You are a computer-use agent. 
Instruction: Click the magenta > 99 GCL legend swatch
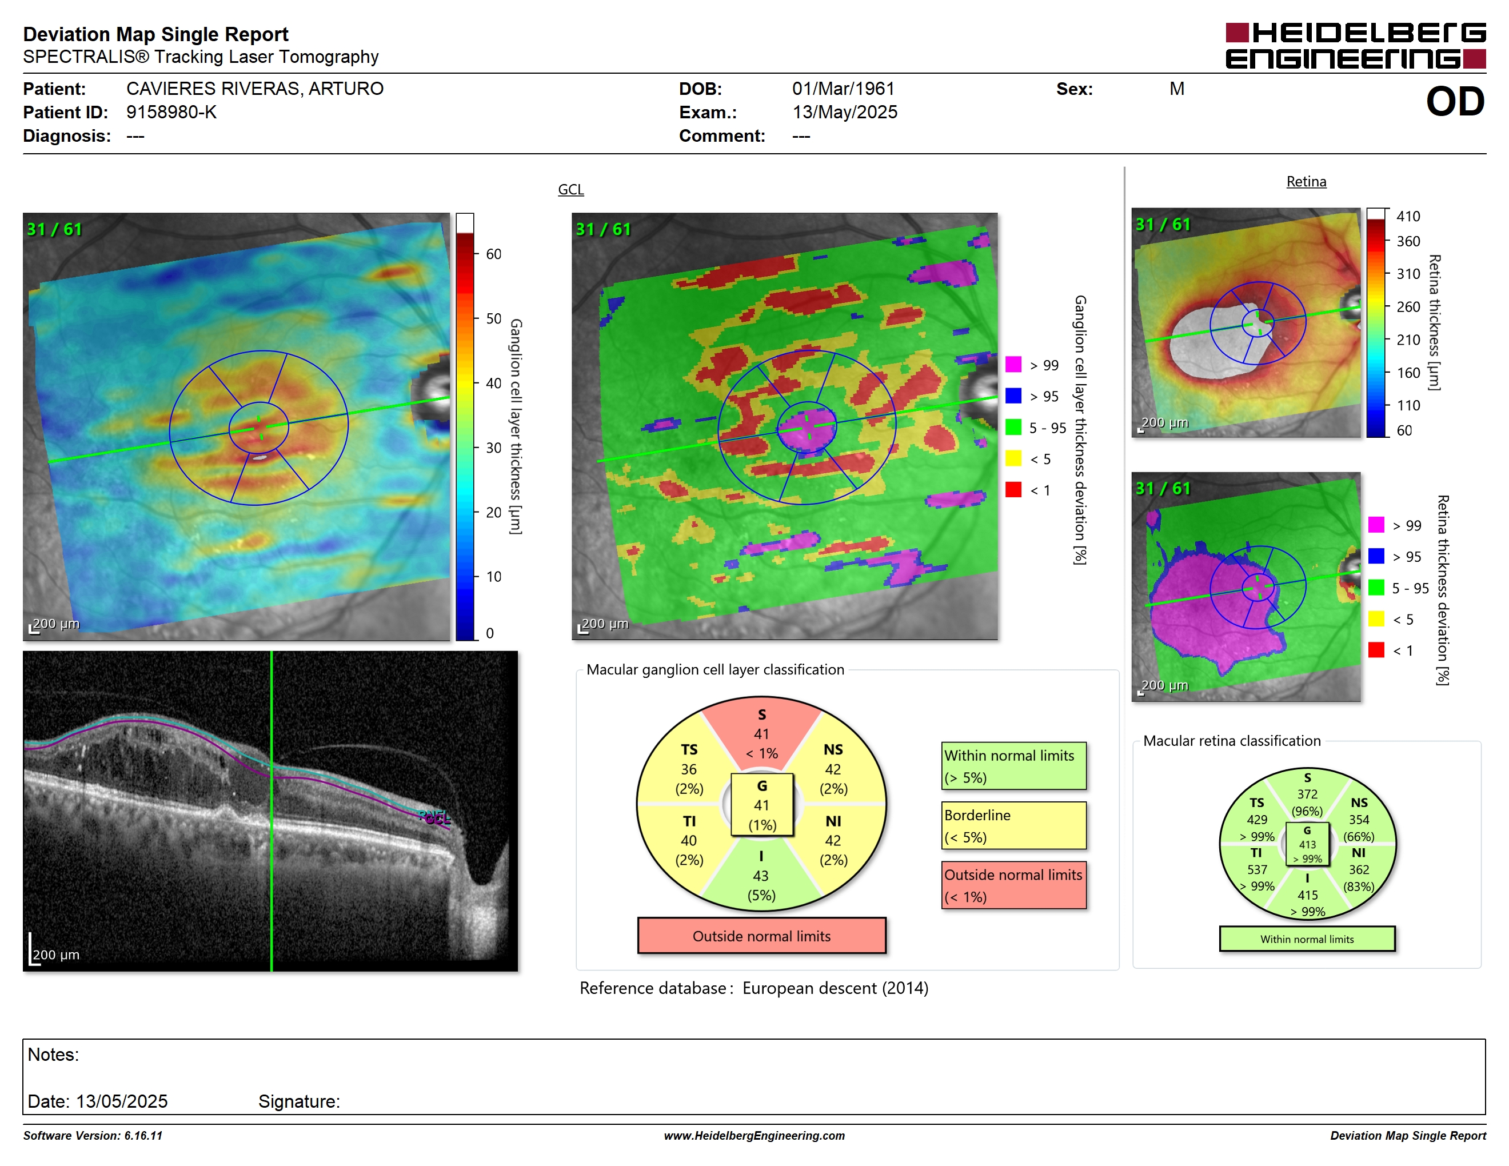click(1013, 365)
